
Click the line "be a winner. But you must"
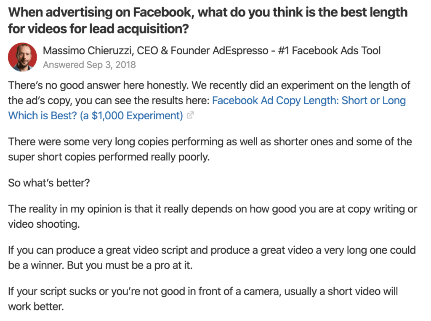[100, 265]
